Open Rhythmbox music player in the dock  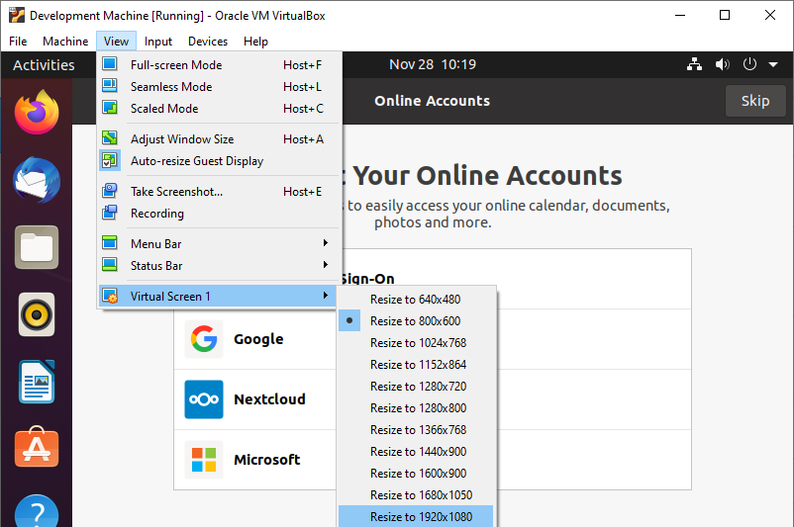[37, 314]
